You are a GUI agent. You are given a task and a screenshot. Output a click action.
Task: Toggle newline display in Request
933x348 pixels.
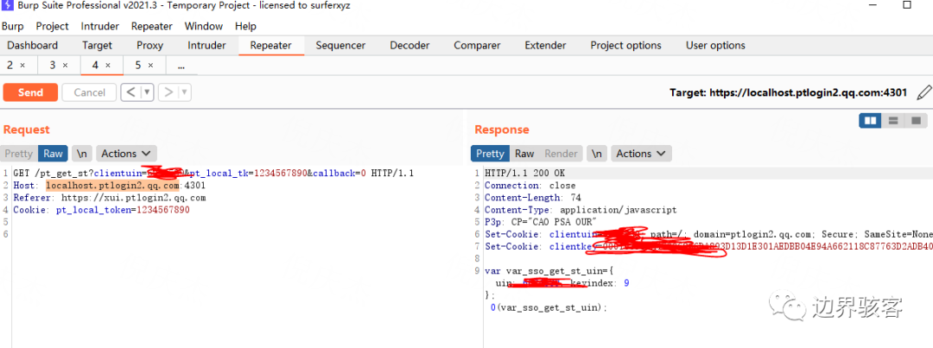(x=82, y=154)
